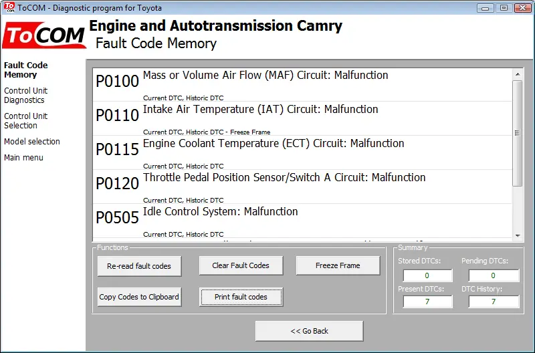Clear Fault Codes from memory
This screenshot has width=535, height=353.
coord(241,265)
